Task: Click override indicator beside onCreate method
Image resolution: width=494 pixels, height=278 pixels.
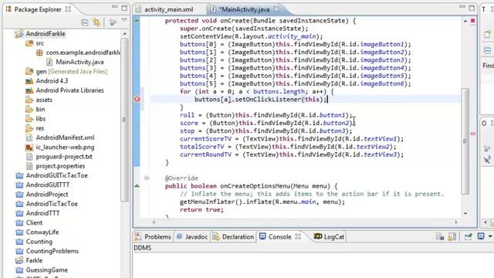Action: [137, 21]
